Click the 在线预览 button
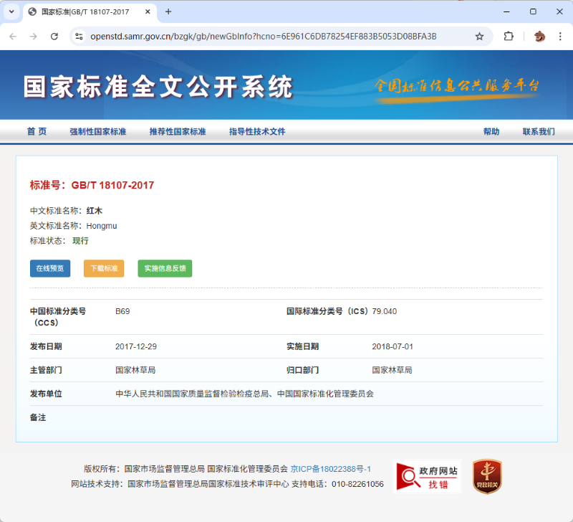The height and width of the screenshot is (522, 573). 50,269
